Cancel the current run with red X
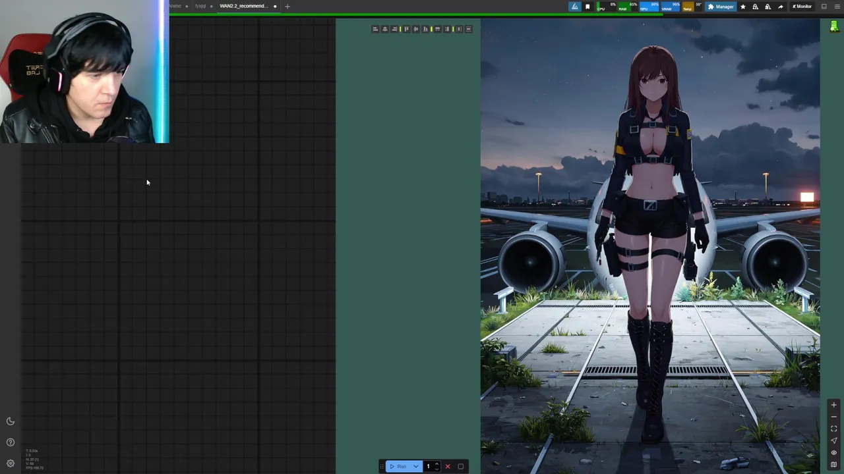Viewport: 844px width, 474px height. click(x=448, y=466)
